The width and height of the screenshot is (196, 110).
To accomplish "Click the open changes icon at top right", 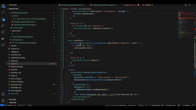I will 186,5.
